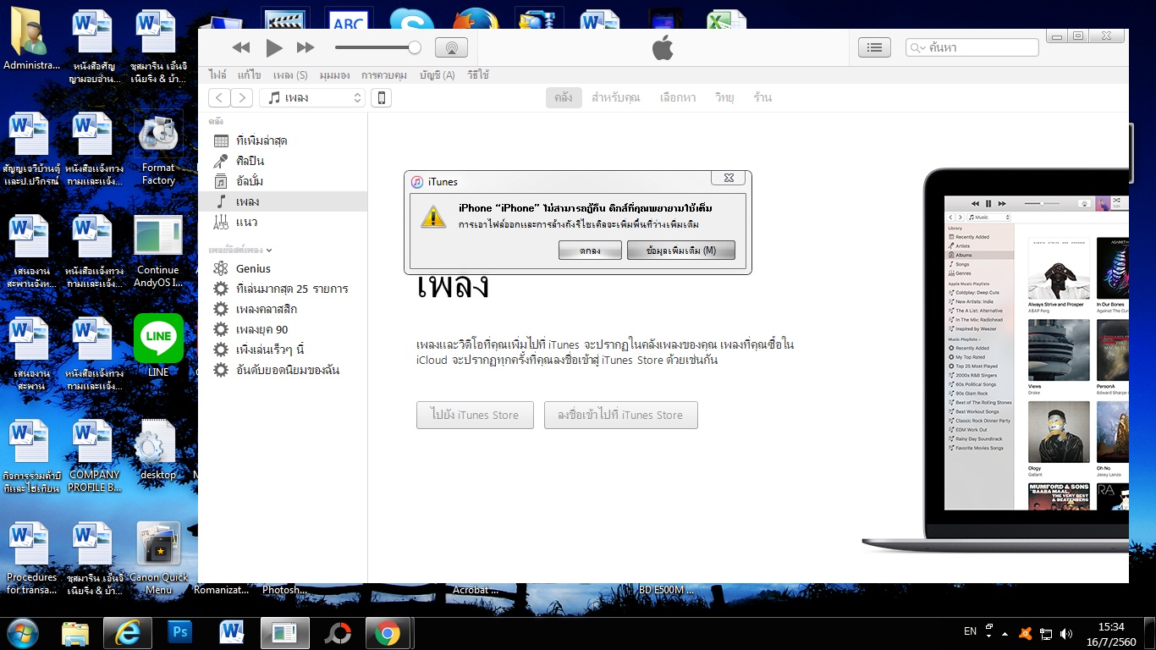Select the COMPANY PROFILE Word document icon
The height and width of the screenshot is (650, 1156).
tap(94, 457)
